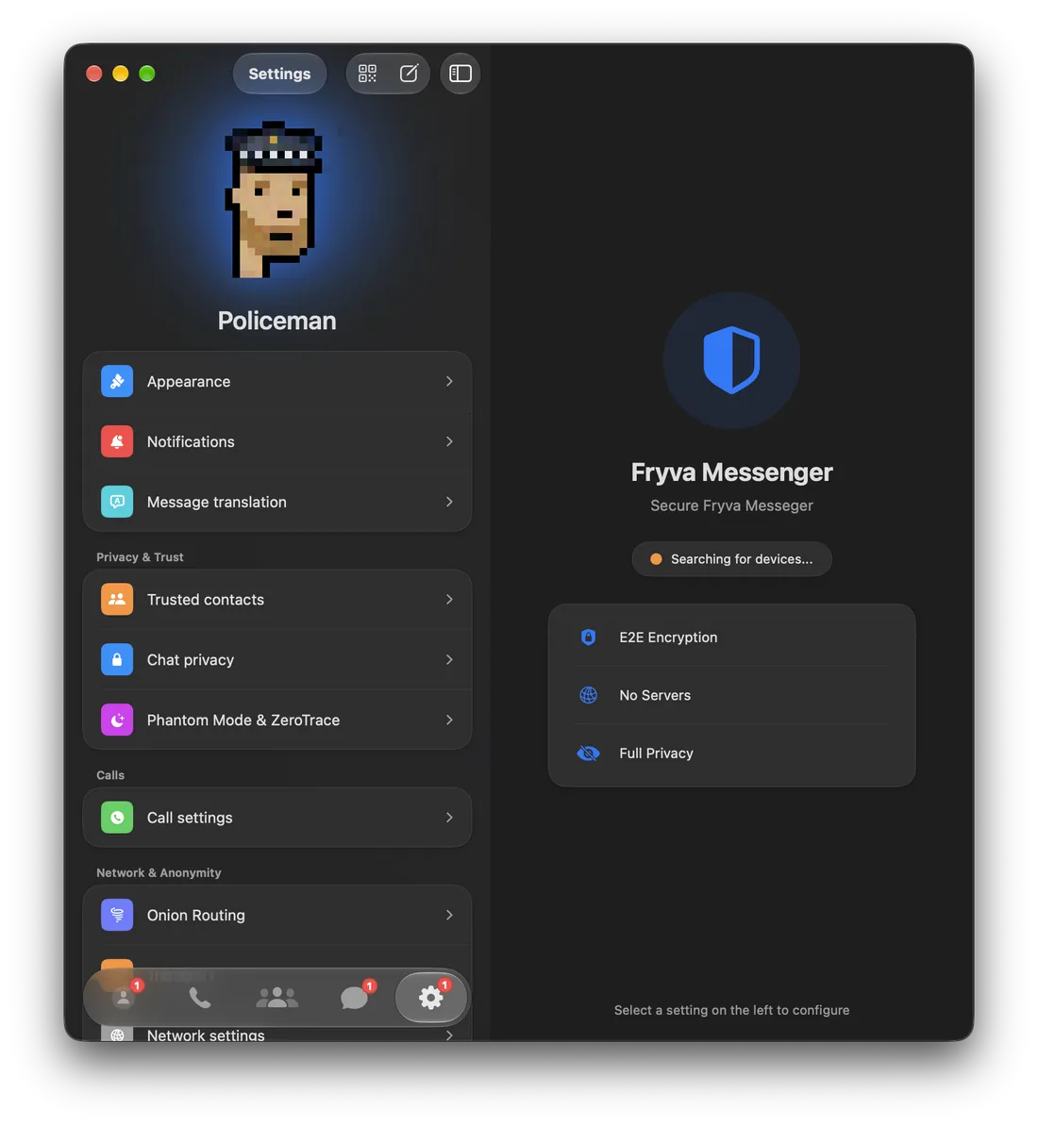Select the blue Chat privacy lock icon
The image size is (1038, 1126).
point(117,660)
